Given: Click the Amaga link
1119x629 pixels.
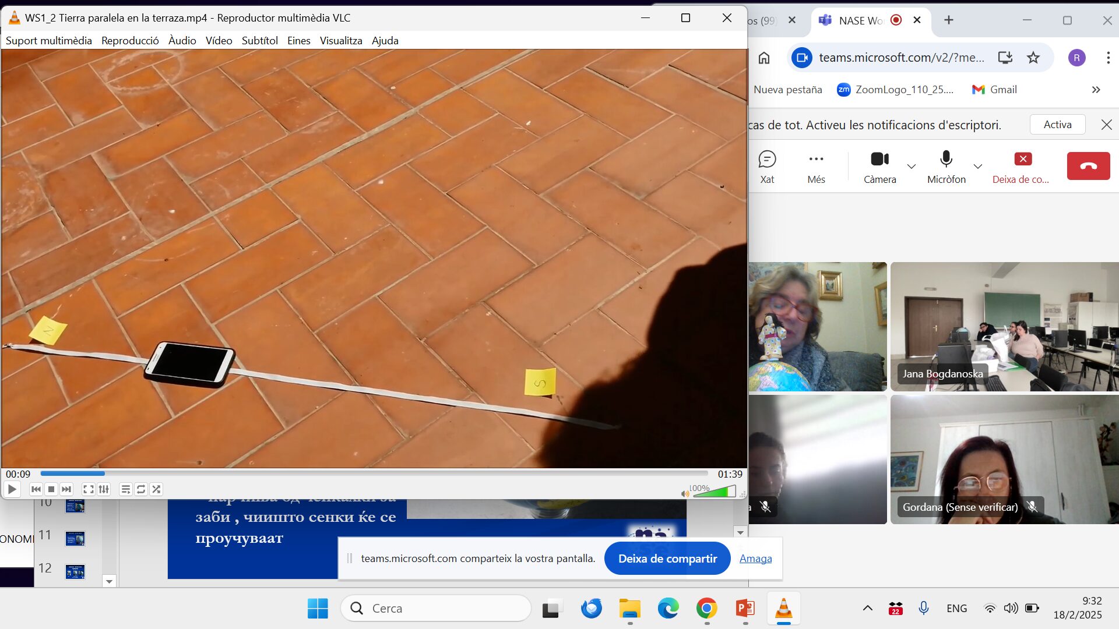Looking at the screenshot, I should coord(755,559).
